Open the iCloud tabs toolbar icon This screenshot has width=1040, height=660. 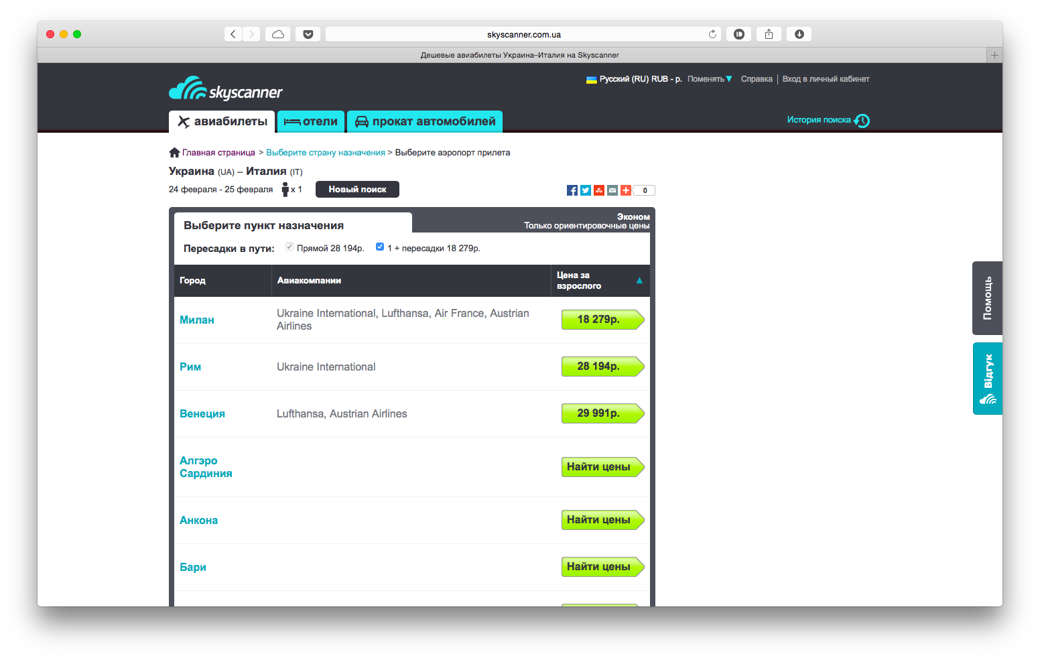pyautogui.click(x=277, y=34)
